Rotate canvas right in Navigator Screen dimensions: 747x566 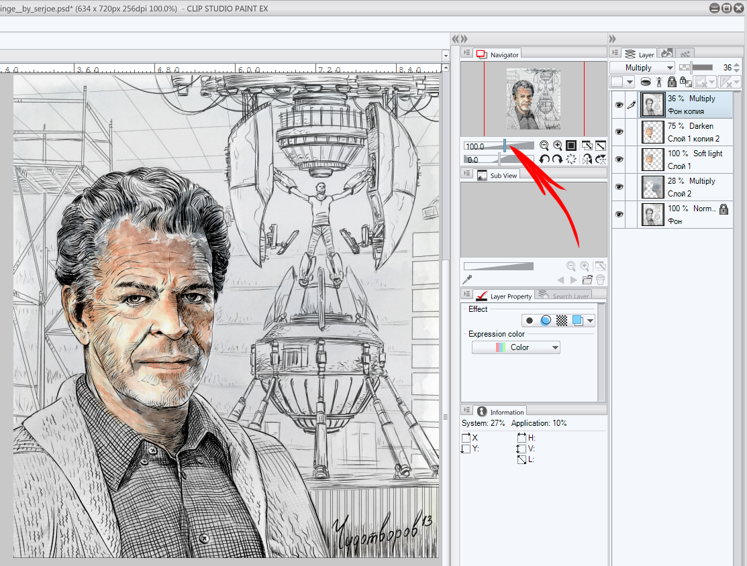pyautogui.click(x=557, y=160)
